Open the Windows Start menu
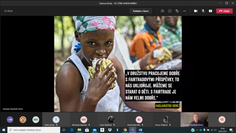This screenshot has height=133, width=236. point(4,130)
